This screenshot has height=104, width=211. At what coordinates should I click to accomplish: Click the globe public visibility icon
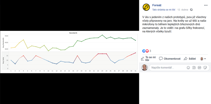191,10
